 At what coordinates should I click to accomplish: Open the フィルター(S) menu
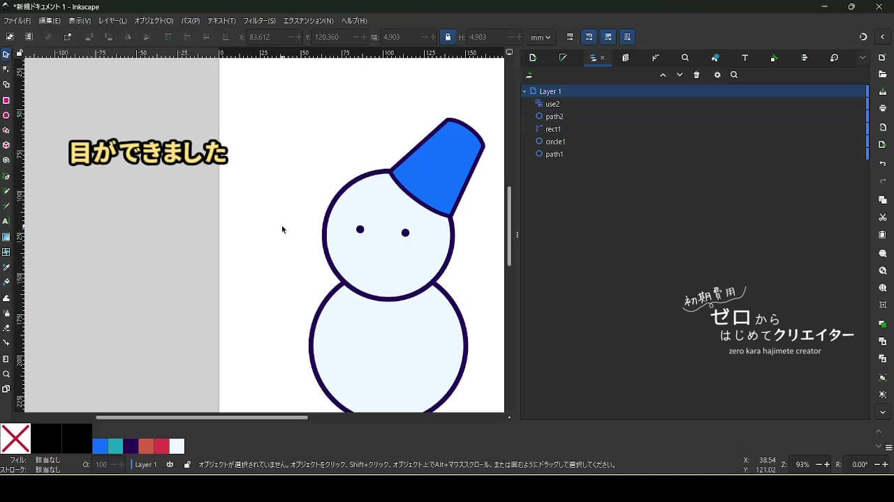pos(259,21)
